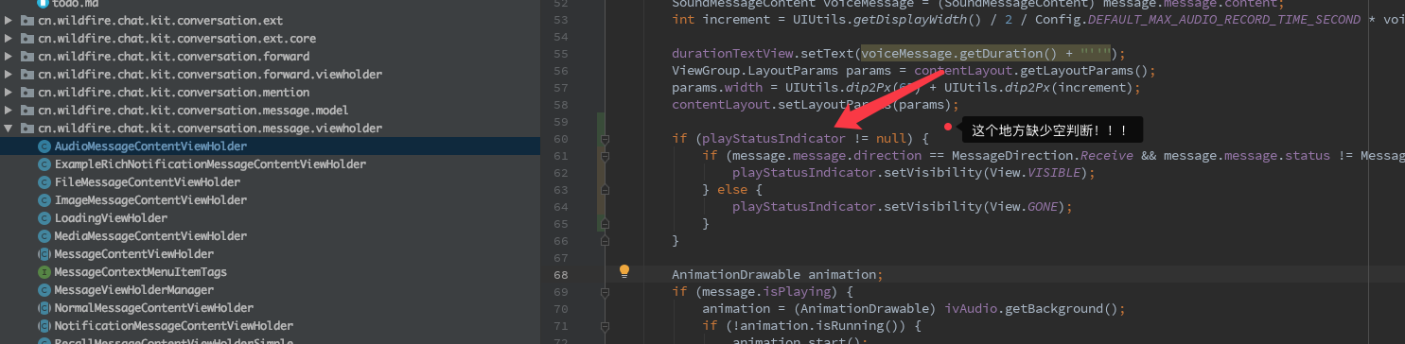The width and height of the screenshot is (1405, 344).
Task: Click the class icon beside ImageMessageContentViewHolder
Action: pyautogui.click(x=44, y=200)
